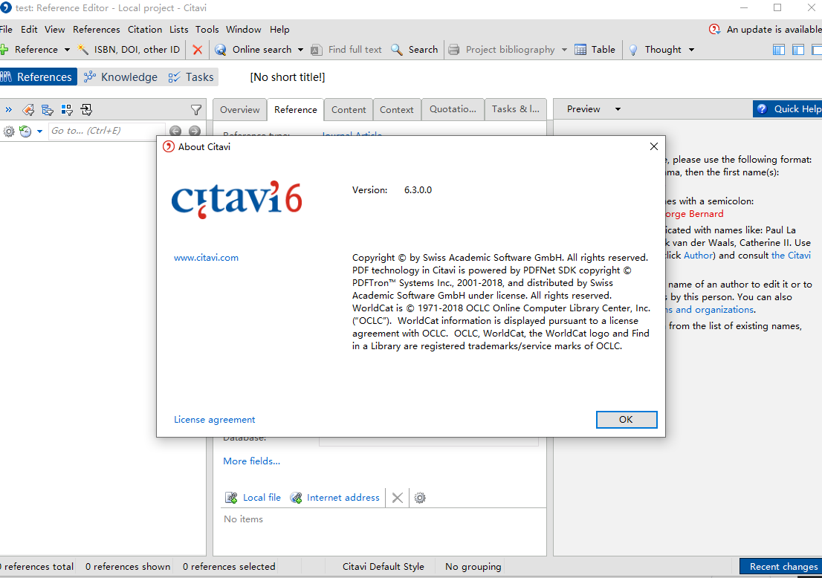Open the Window menu
Viewport: 822px width, 578px height.
click(243, 29)
